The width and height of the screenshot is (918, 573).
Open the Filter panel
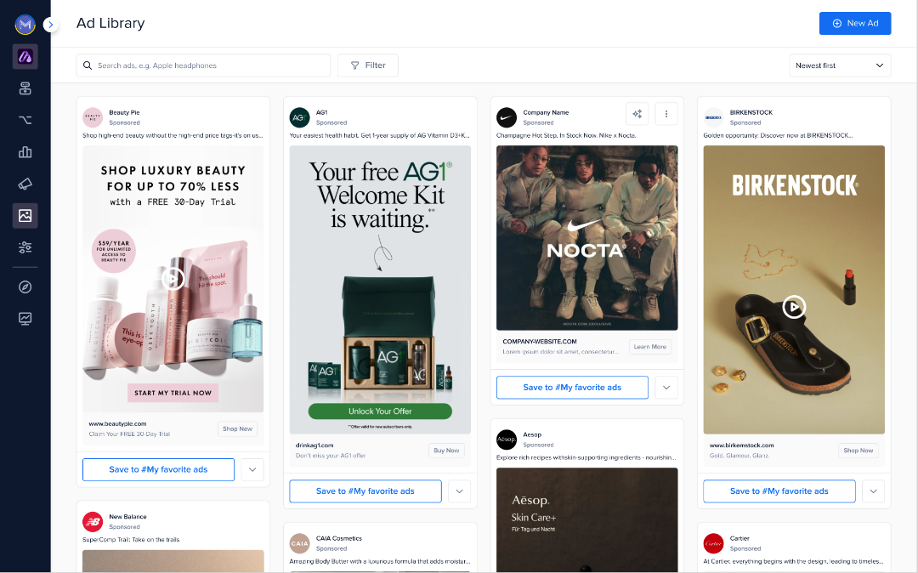(367, 65)
